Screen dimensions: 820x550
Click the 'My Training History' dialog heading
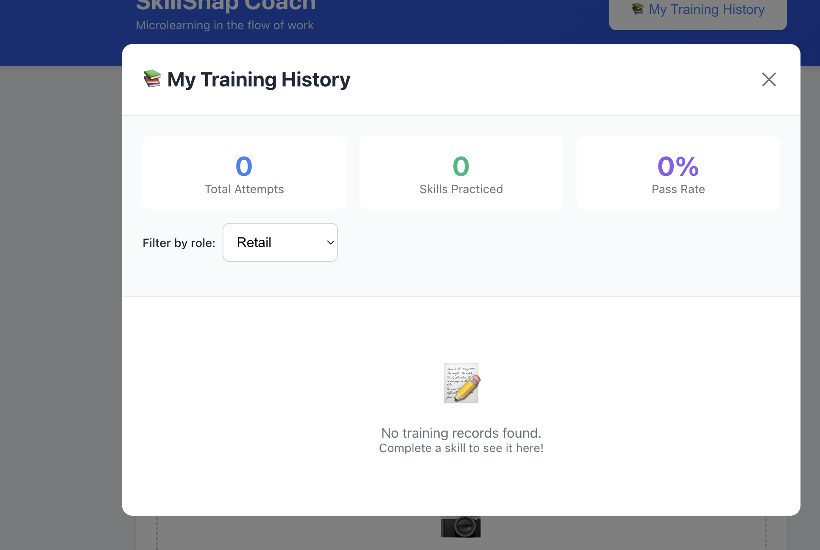pyautogui.click(x=259, y=79)
